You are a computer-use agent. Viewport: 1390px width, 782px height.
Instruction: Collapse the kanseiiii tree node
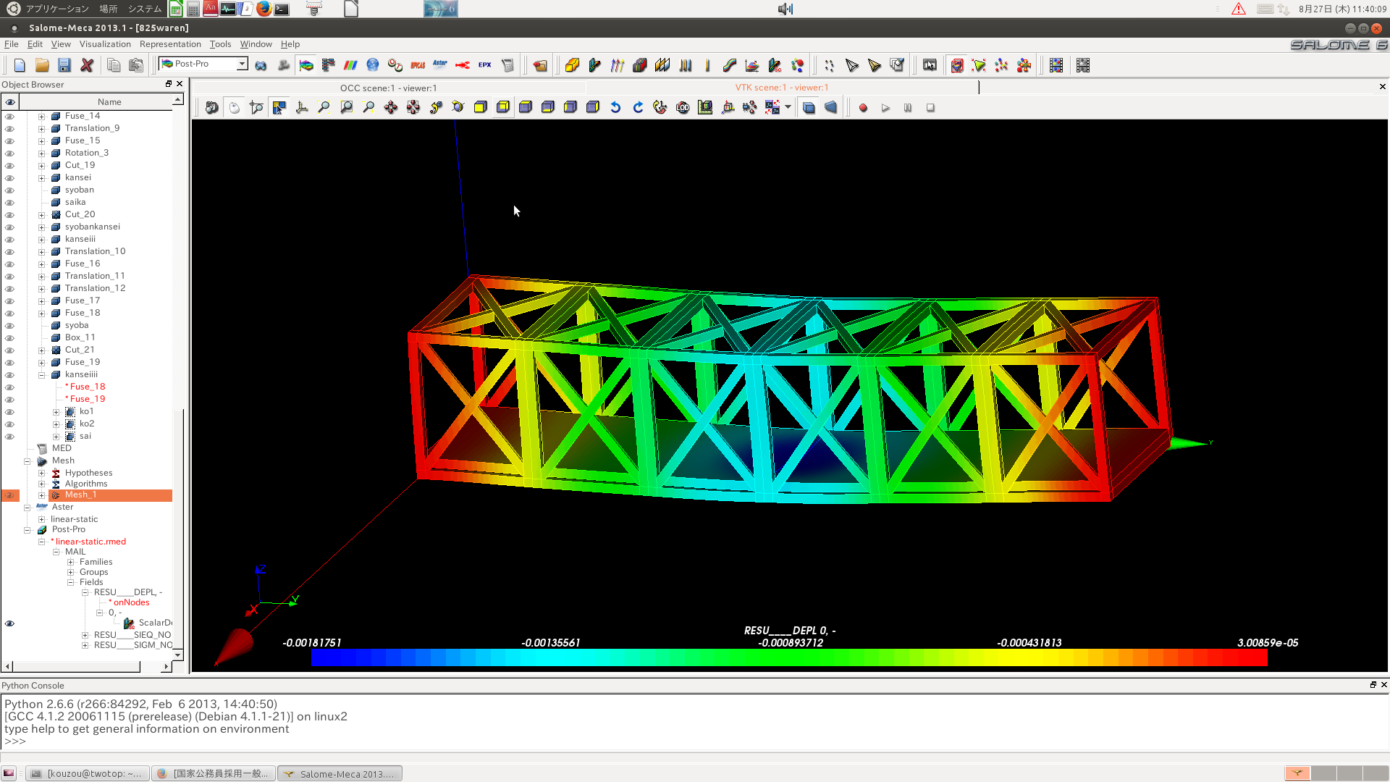[x=41, y=375]
